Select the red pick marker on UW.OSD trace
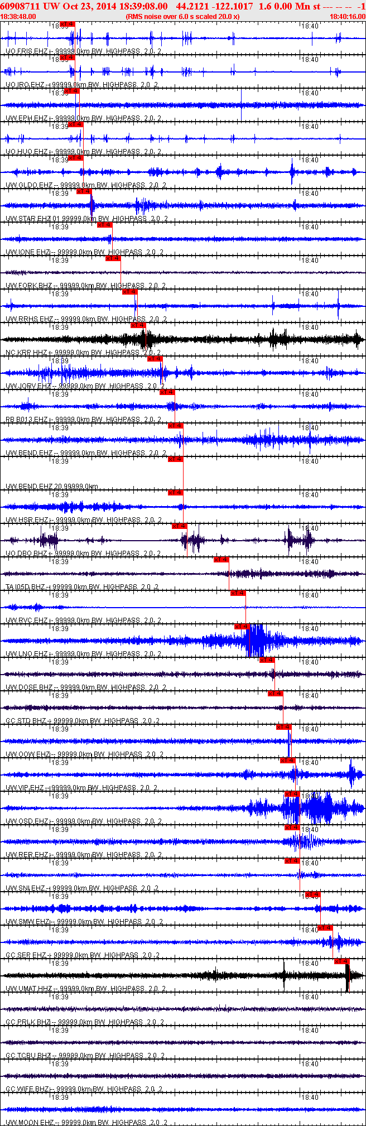 pyautogui.click(x=292, y=794)
